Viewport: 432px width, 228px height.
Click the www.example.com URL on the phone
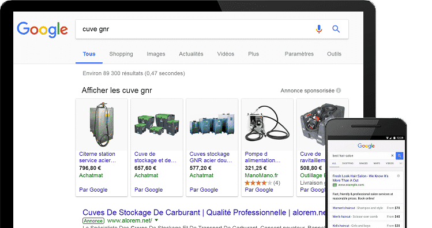(351, 185)
